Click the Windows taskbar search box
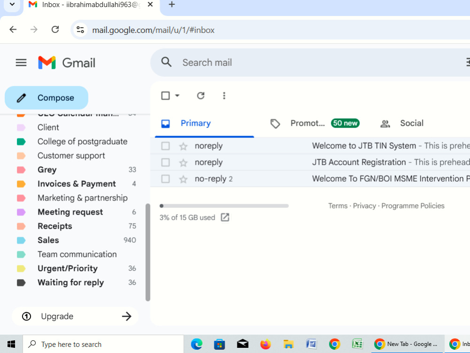 103,344
